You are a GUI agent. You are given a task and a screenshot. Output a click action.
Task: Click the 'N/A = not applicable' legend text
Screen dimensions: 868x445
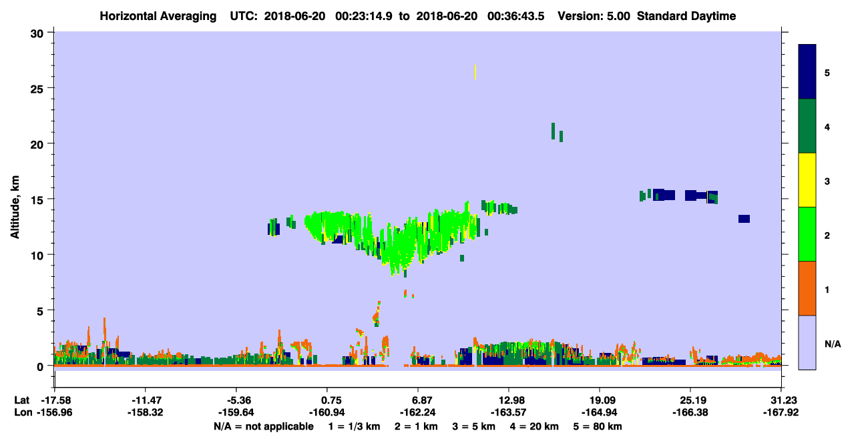(264, 426)
